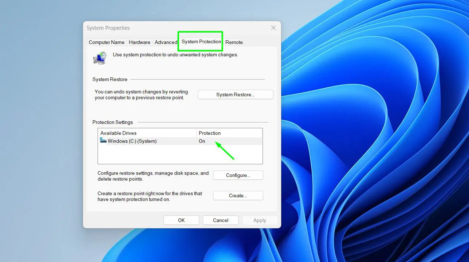The width and height of the screenshot is (469, 262).
Task: Click the Protection column header
Action: coord(210,133)
